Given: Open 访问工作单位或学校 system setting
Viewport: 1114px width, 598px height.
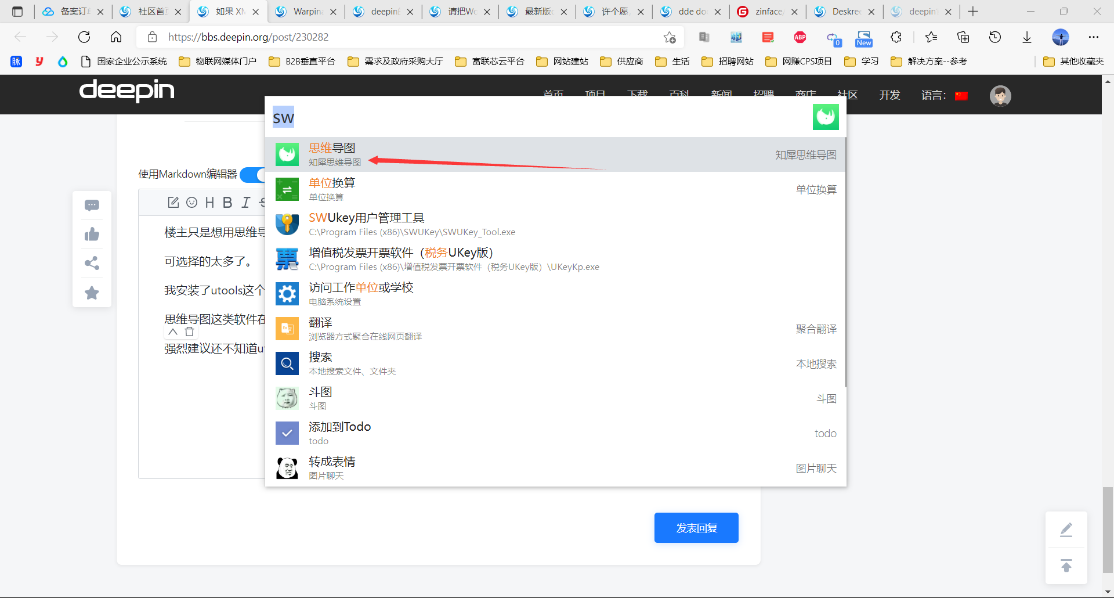Looking at the screenshot, I should pos(555,294).
